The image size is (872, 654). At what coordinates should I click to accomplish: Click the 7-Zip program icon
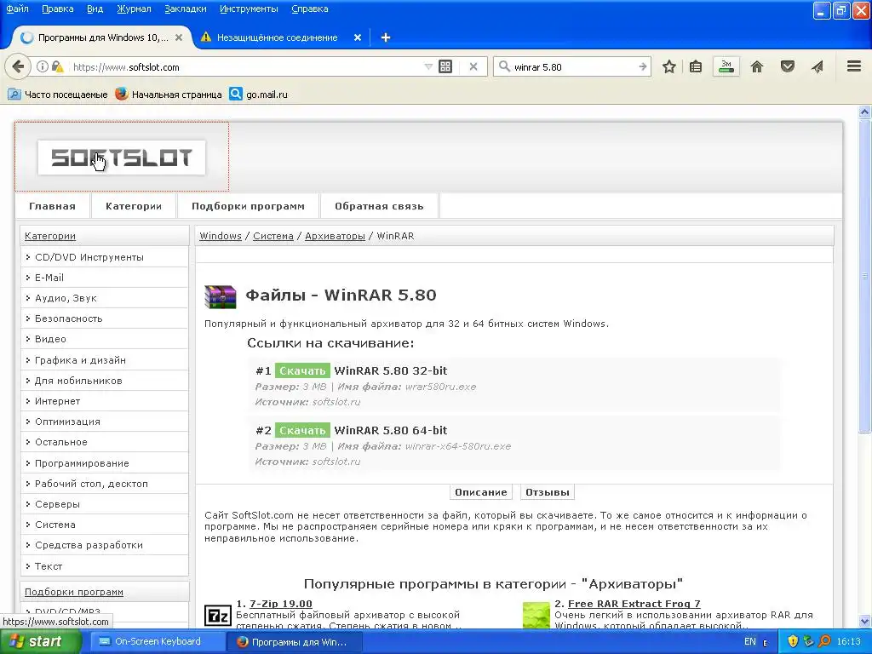[217, 616]
